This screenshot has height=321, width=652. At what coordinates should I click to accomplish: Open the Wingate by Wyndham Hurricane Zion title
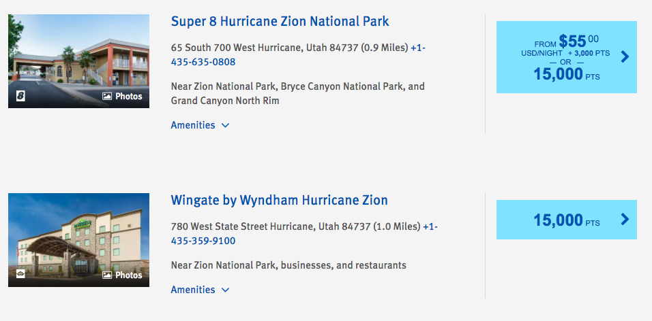[x=279, y=201]
